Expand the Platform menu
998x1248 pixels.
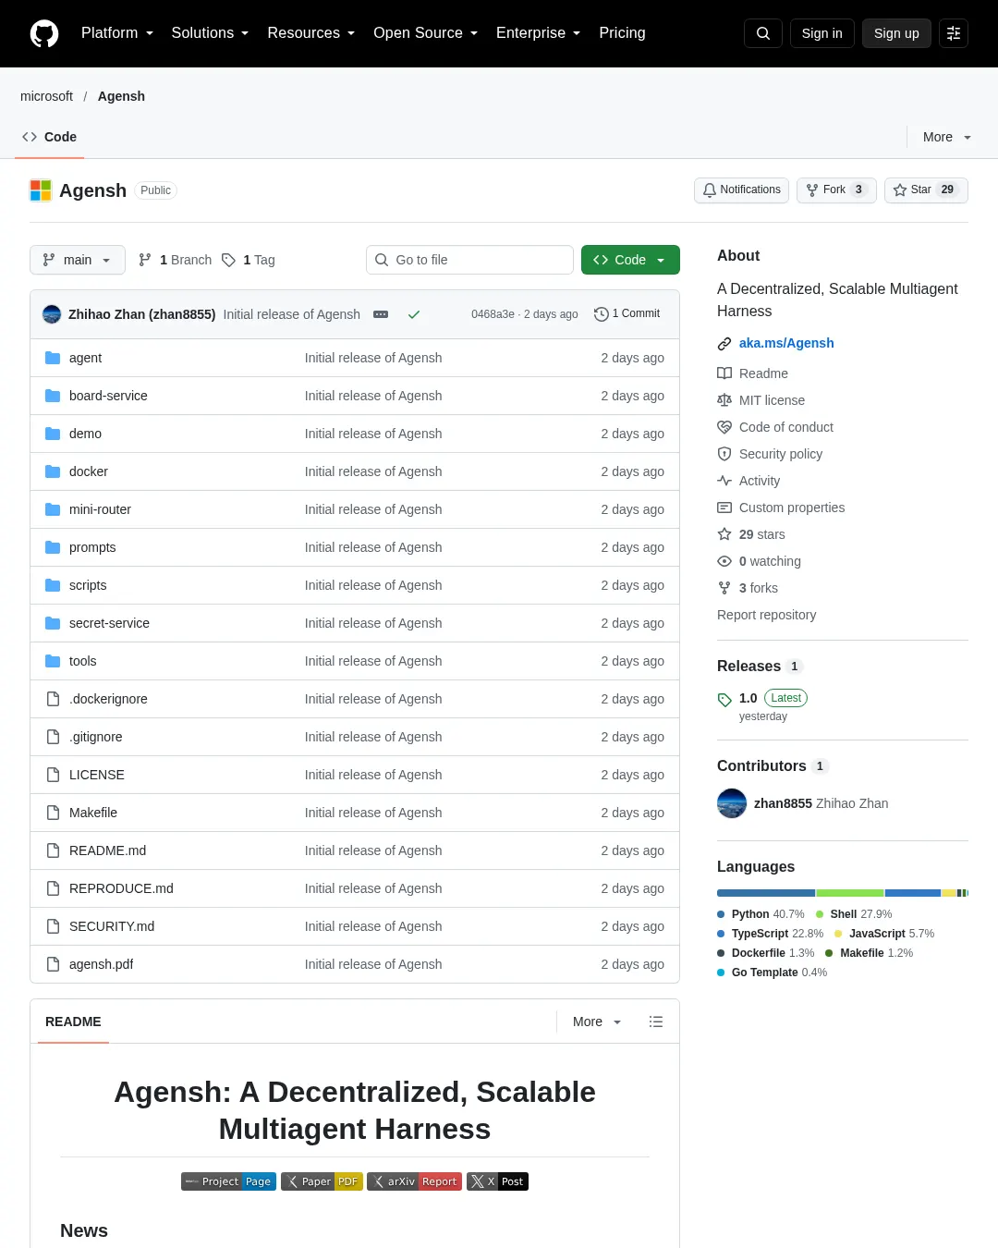click(x=117, y=33)
